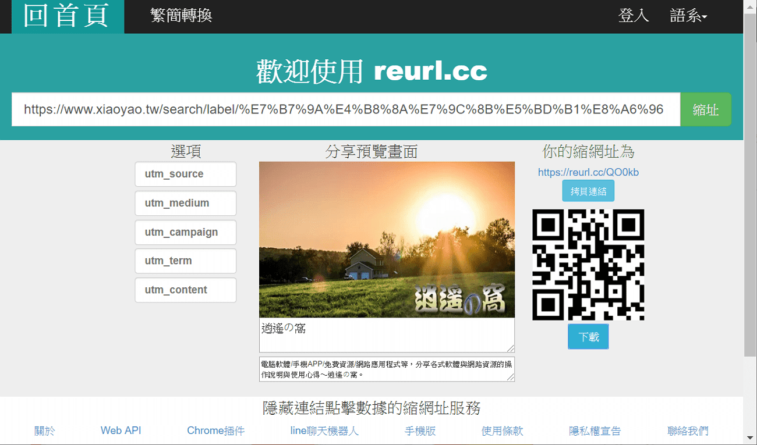Open the shortened URL https://reurl.cc/QO0kb
This screenshot has height=445, width=757.
click(588, 173)
